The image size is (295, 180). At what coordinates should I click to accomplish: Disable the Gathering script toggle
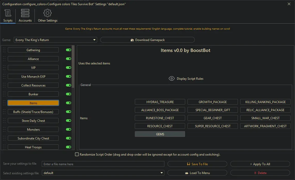(69, 50)
